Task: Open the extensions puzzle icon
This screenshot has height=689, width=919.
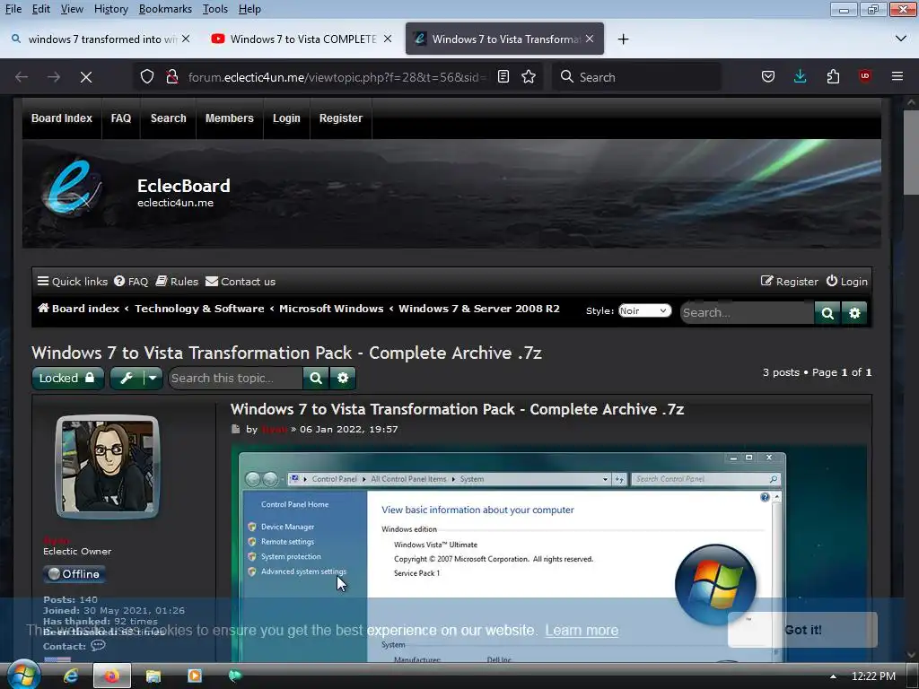Action: [833, 77]
